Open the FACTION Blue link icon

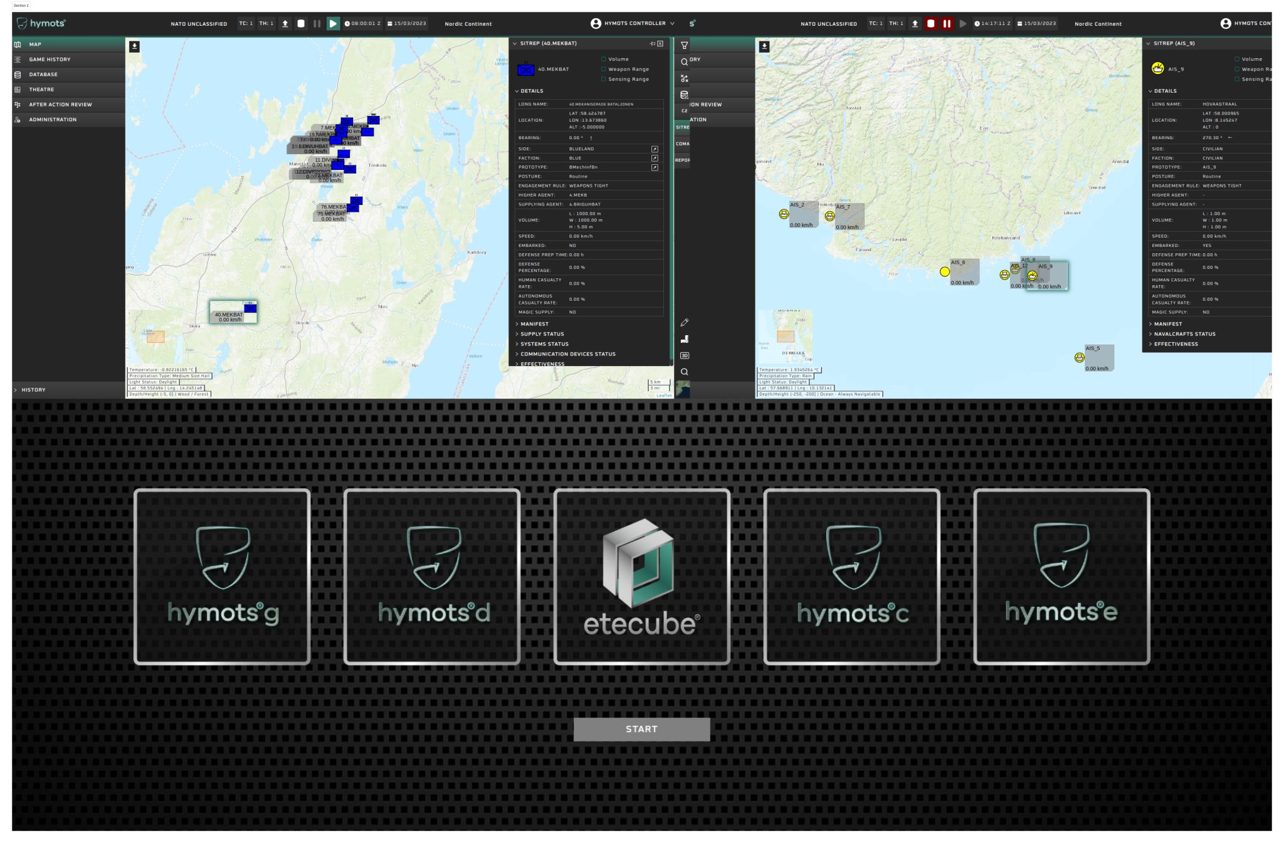pyautogui.click(x=655, y=158)
